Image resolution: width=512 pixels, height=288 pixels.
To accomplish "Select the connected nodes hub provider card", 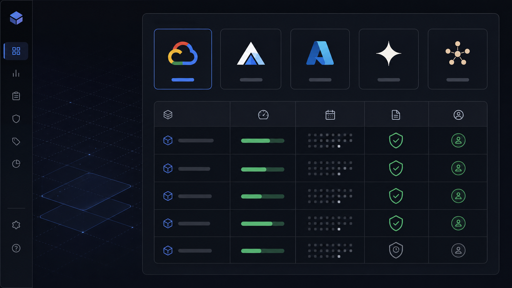I will click(457, 59).
